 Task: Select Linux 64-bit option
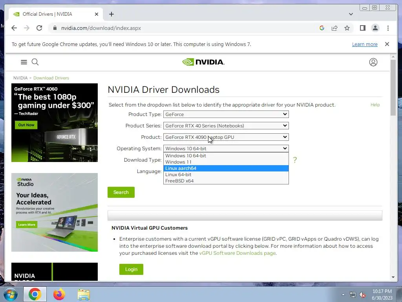click(x=226, y=174)
